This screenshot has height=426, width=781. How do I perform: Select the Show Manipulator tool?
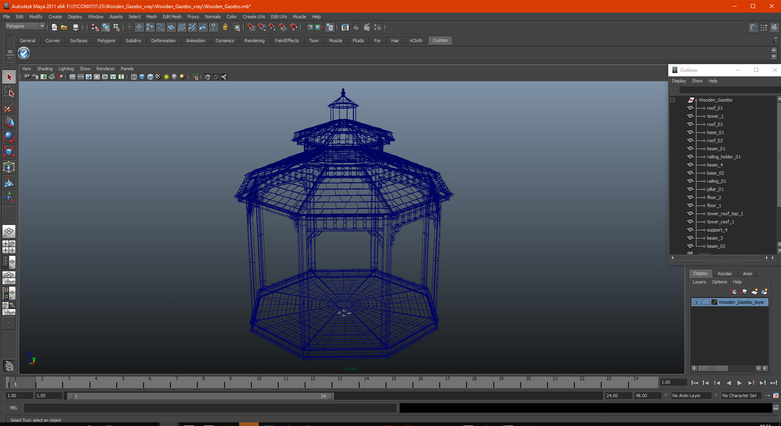9,197
